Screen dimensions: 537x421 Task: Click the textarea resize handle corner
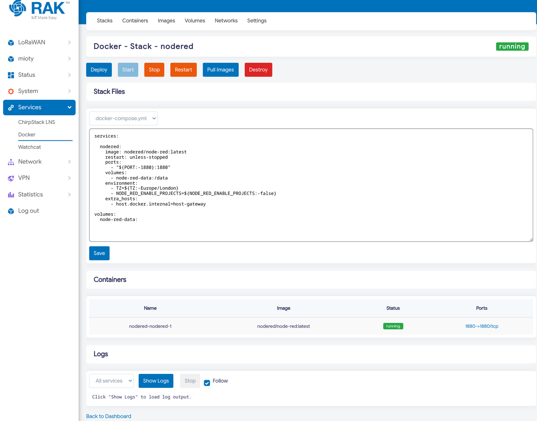(x=531, y=239)
